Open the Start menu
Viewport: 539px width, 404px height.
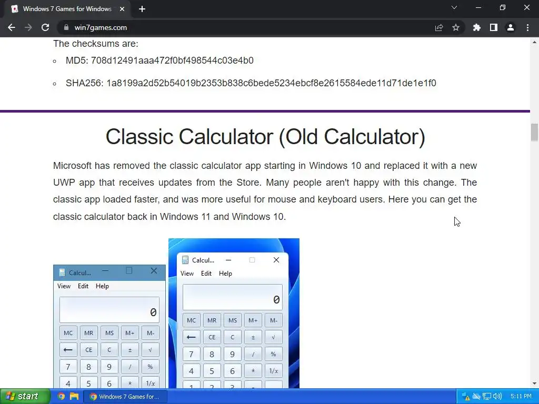(x=24, y=396)
